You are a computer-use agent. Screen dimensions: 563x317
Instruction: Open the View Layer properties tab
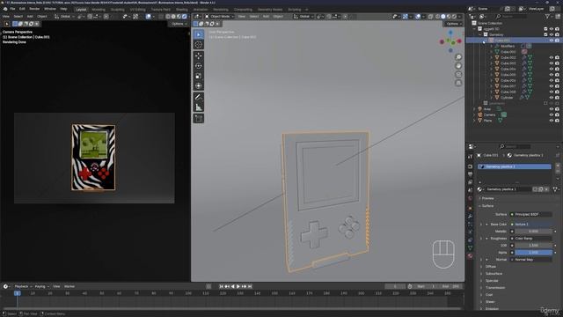(x=471, y=182)
